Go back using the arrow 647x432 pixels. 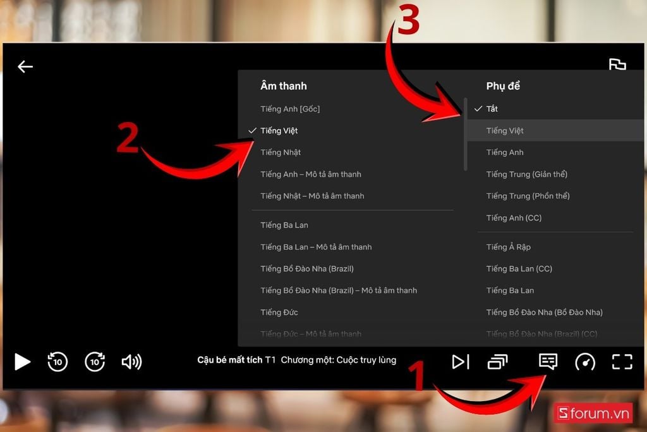tap(25, 66)
